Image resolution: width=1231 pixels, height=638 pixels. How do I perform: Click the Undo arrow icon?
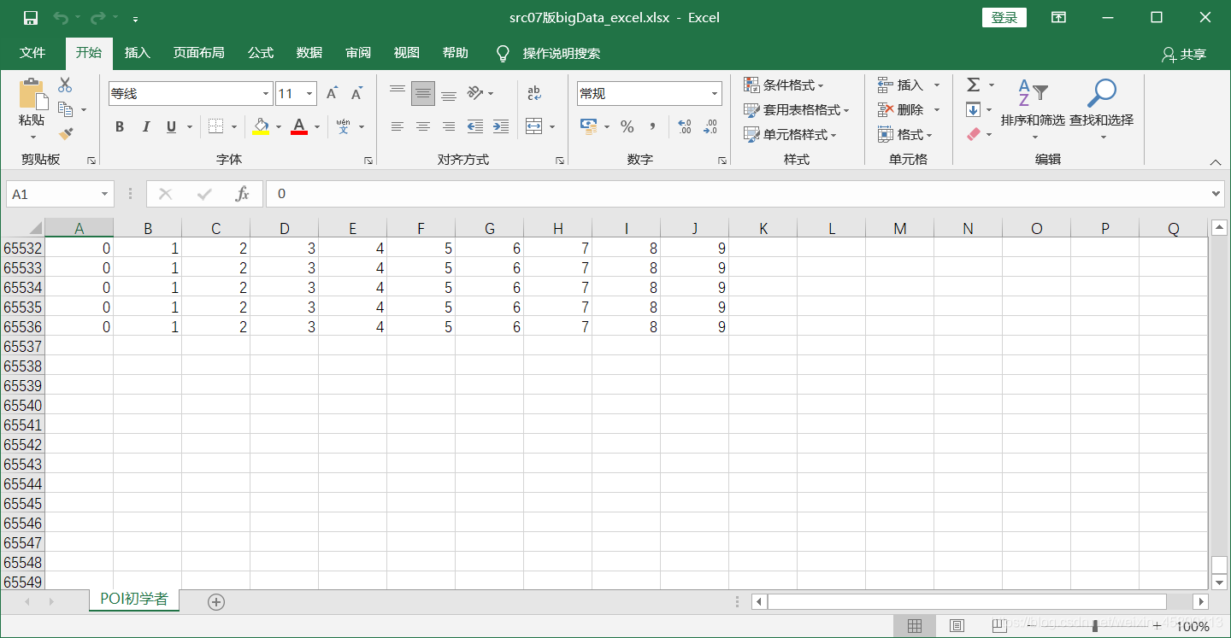[61, 18]
